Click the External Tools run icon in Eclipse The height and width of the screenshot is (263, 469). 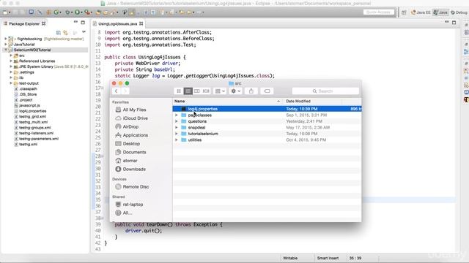[x=87, y=12]
